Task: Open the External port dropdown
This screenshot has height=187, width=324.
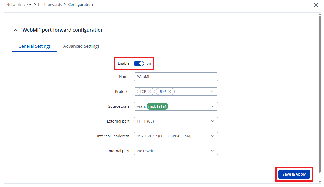Action: point(212,121)
